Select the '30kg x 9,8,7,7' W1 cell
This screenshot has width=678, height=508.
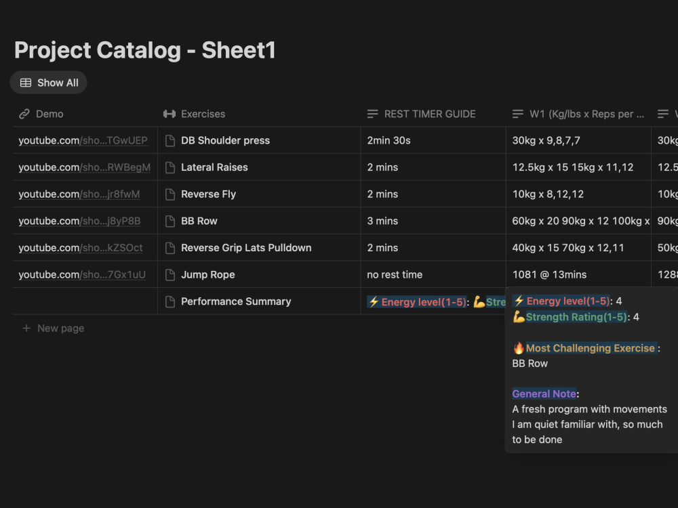coord(578,140)
